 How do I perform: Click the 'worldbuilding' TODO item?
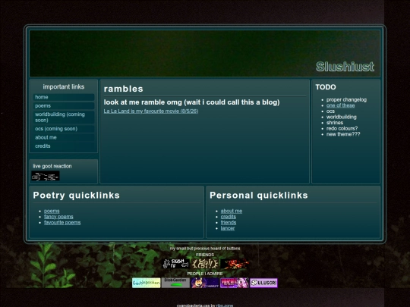341,117
